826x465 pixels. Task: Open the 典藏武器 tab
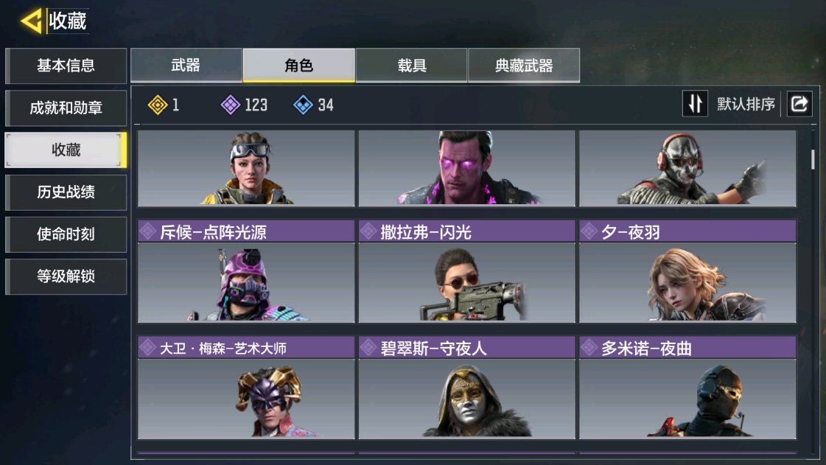[x=524, y=66]
